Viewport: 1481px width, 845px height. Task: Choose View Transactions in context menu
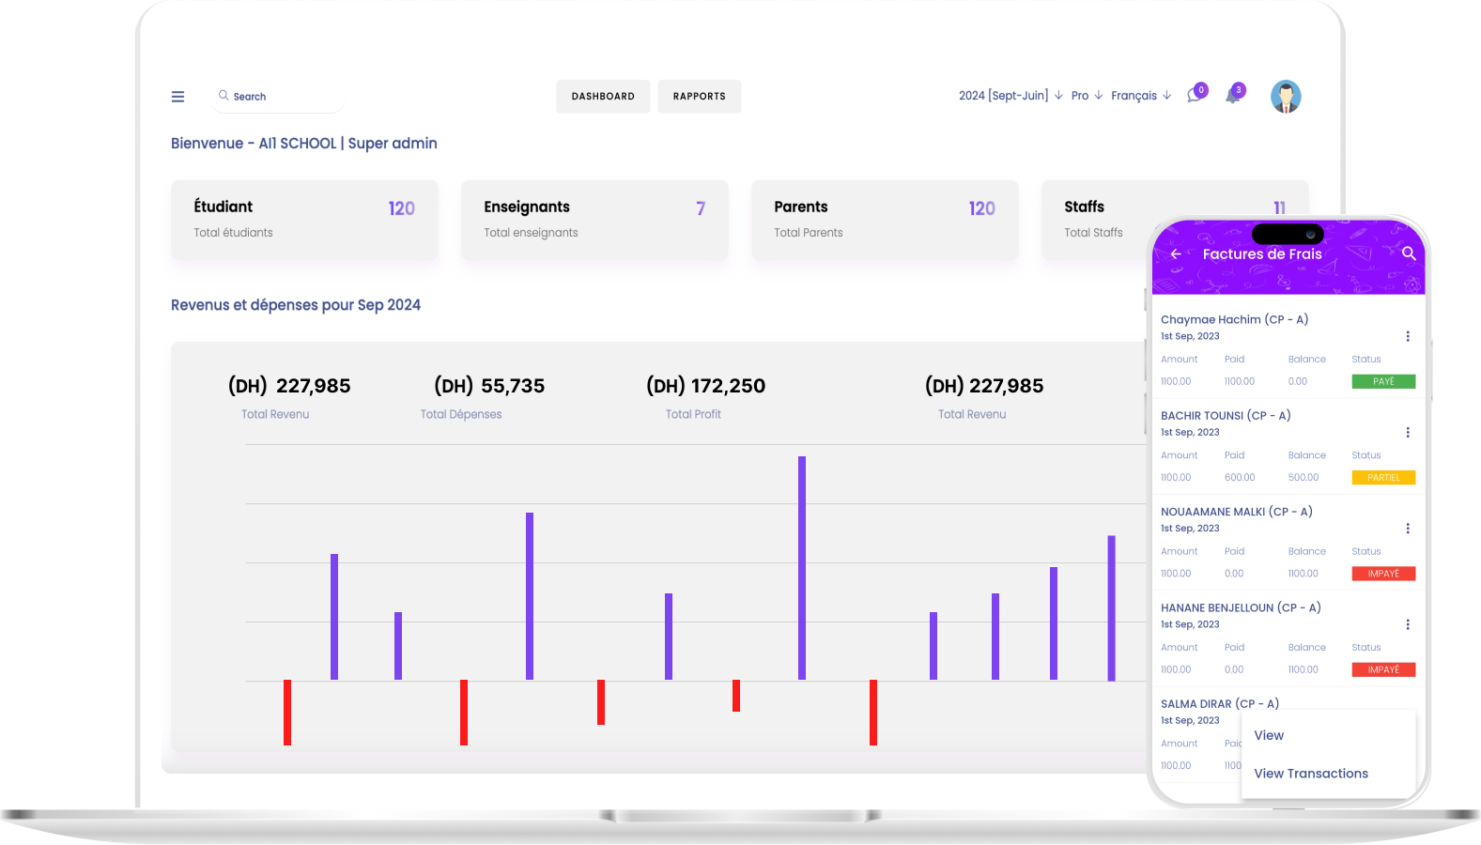[x=1311, y=774]
